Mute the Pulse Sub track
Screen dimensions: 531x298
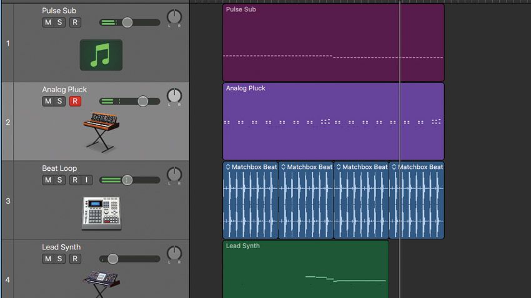(47, 22)
